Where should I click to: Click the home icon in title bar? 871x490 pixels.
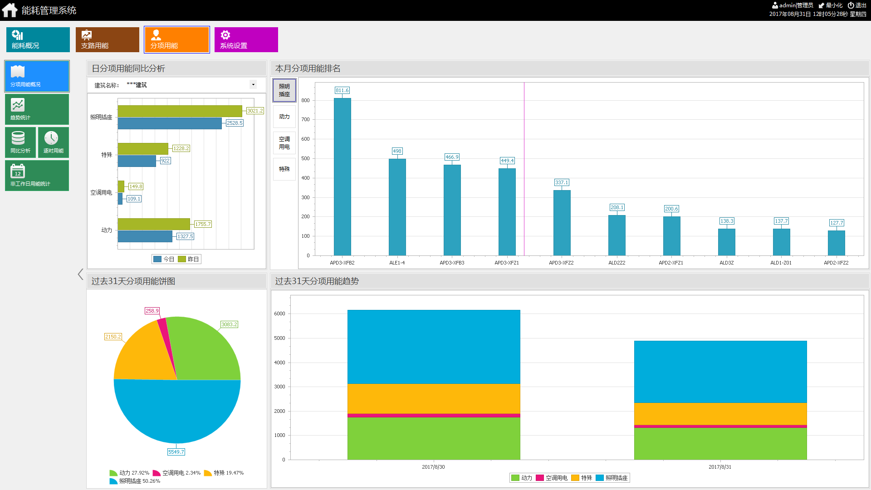[x=10, y=10]
